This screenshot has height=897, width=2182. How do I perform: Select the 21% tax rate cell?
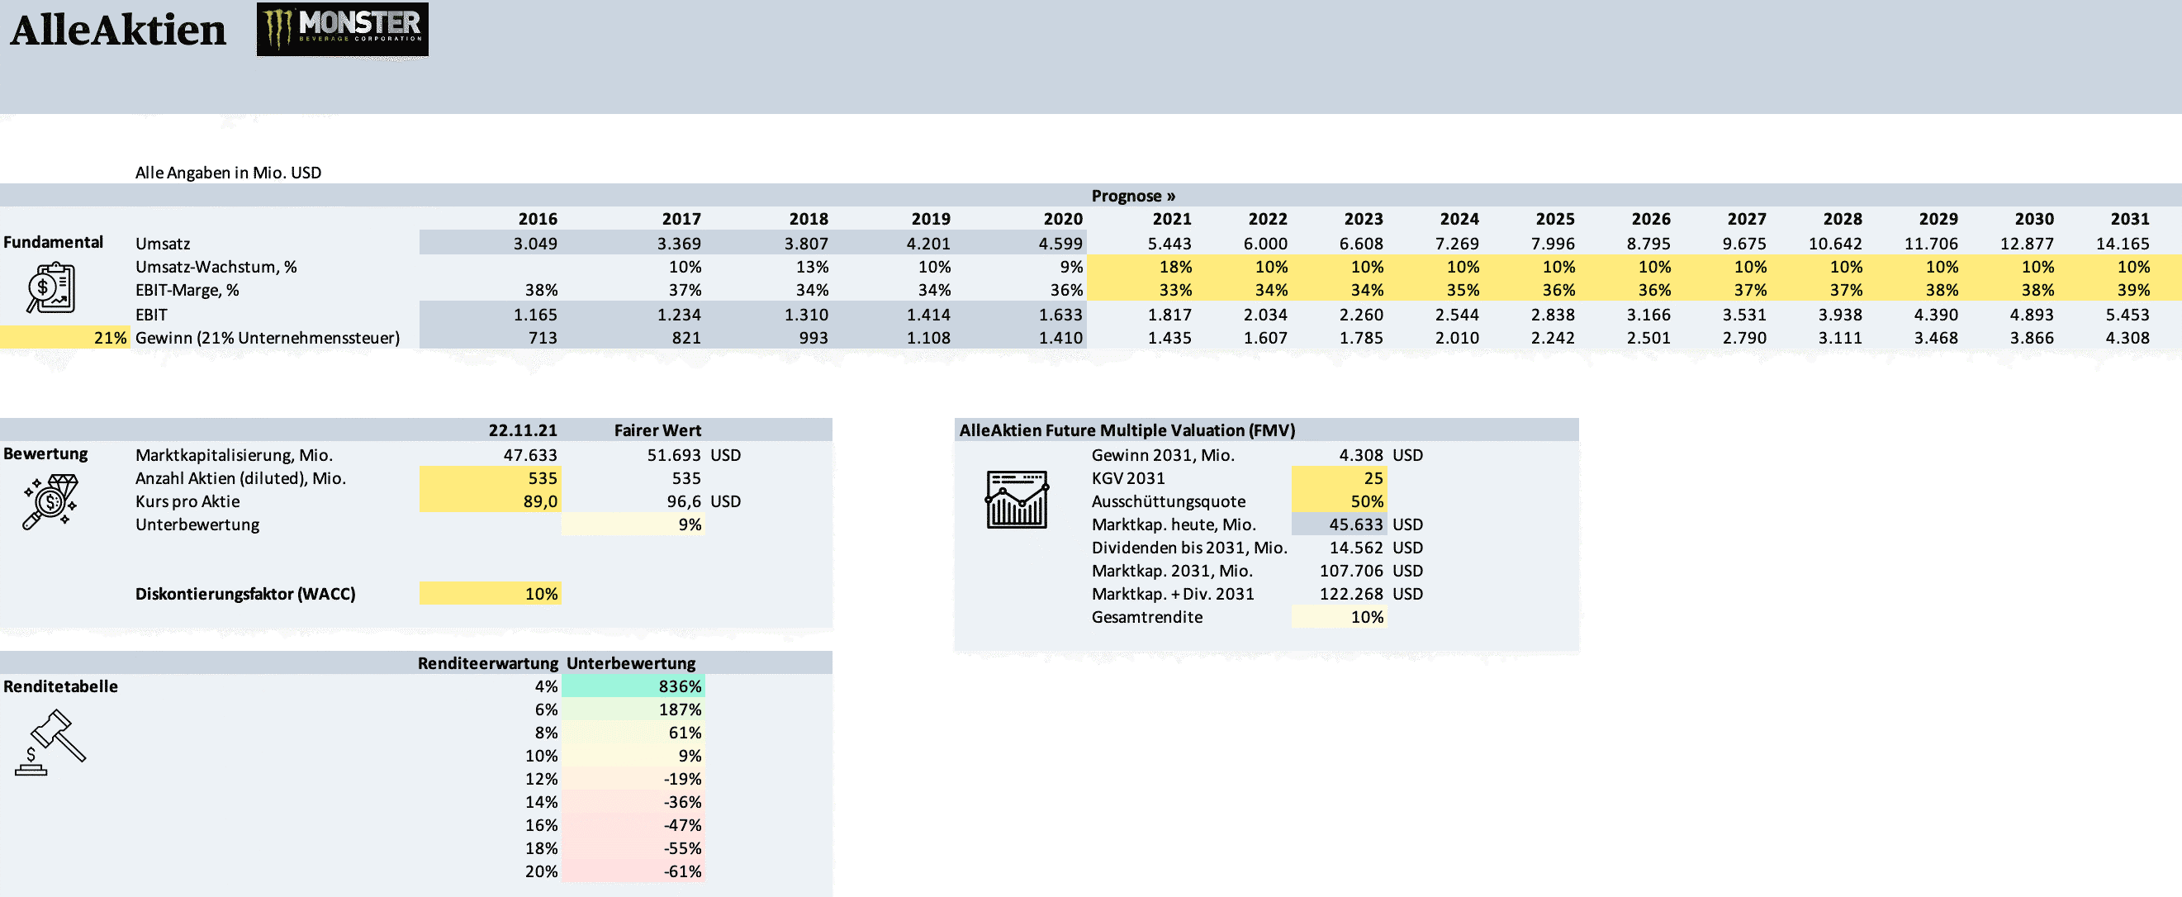coord(65,337)
